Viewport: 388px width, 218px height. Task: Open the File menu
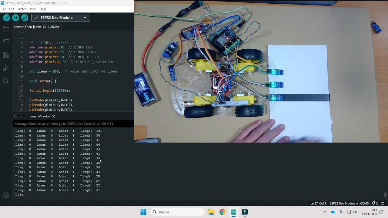[x=4, y=9]
